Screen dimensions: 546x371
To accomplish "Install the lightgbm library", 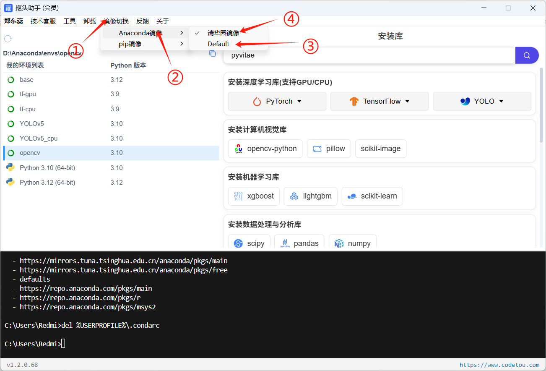I will point(310,196).
